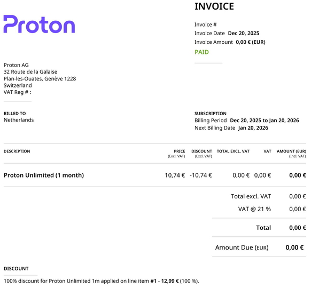
Task: Click the Next Billing Date Jan 20, 2026
Action: pyautogui.click(x=253, y=128)
